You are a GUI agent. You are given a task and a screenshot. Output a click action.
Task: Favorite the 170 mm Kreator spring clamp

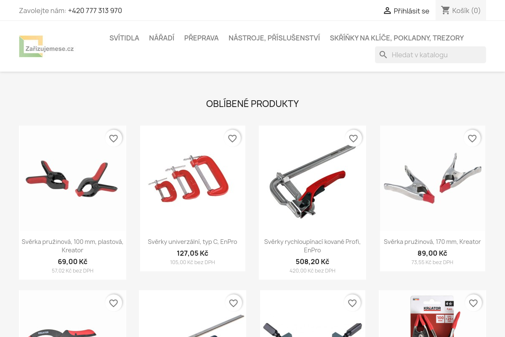pos(473,138)
